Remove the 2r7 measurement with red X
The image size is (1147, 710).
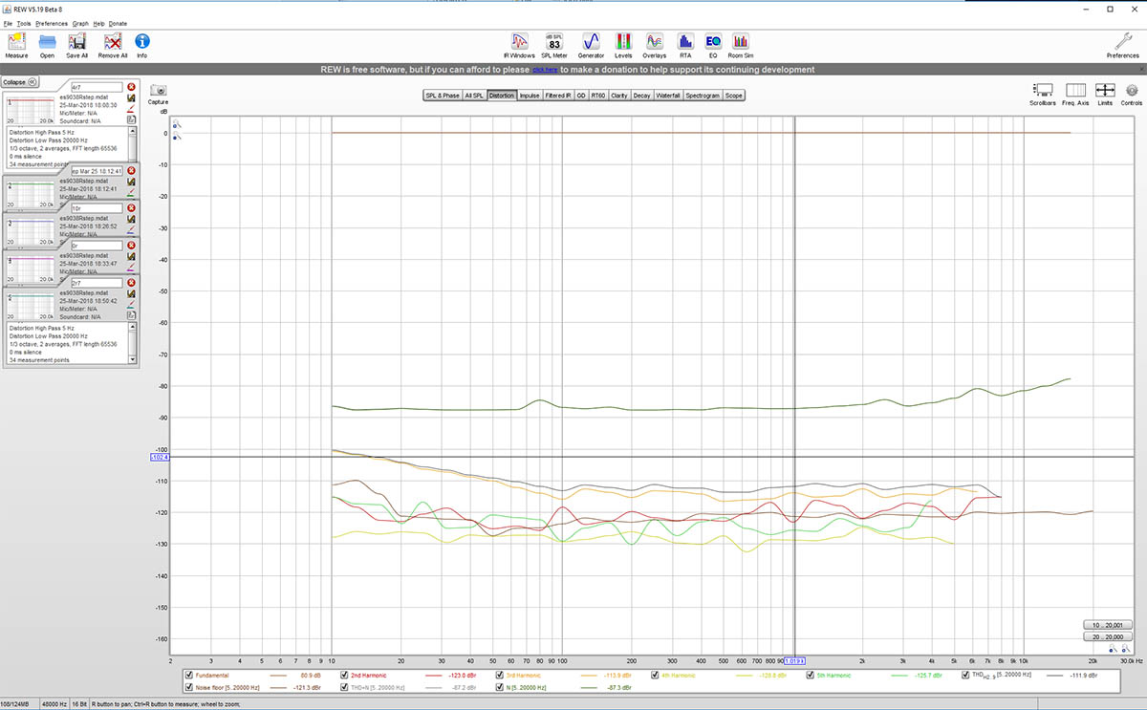click(131, 283)
